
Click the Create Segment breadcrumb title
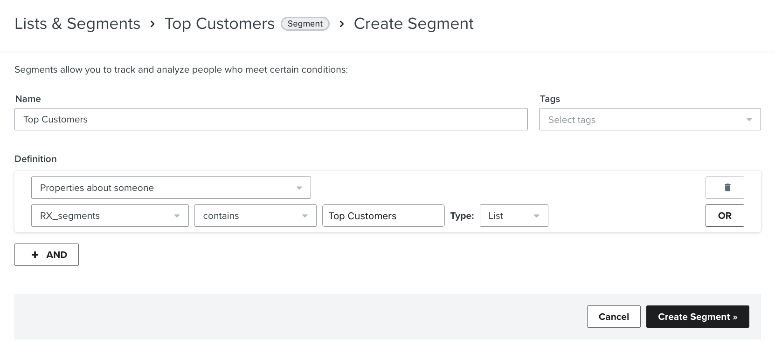[x=414, y=23]
